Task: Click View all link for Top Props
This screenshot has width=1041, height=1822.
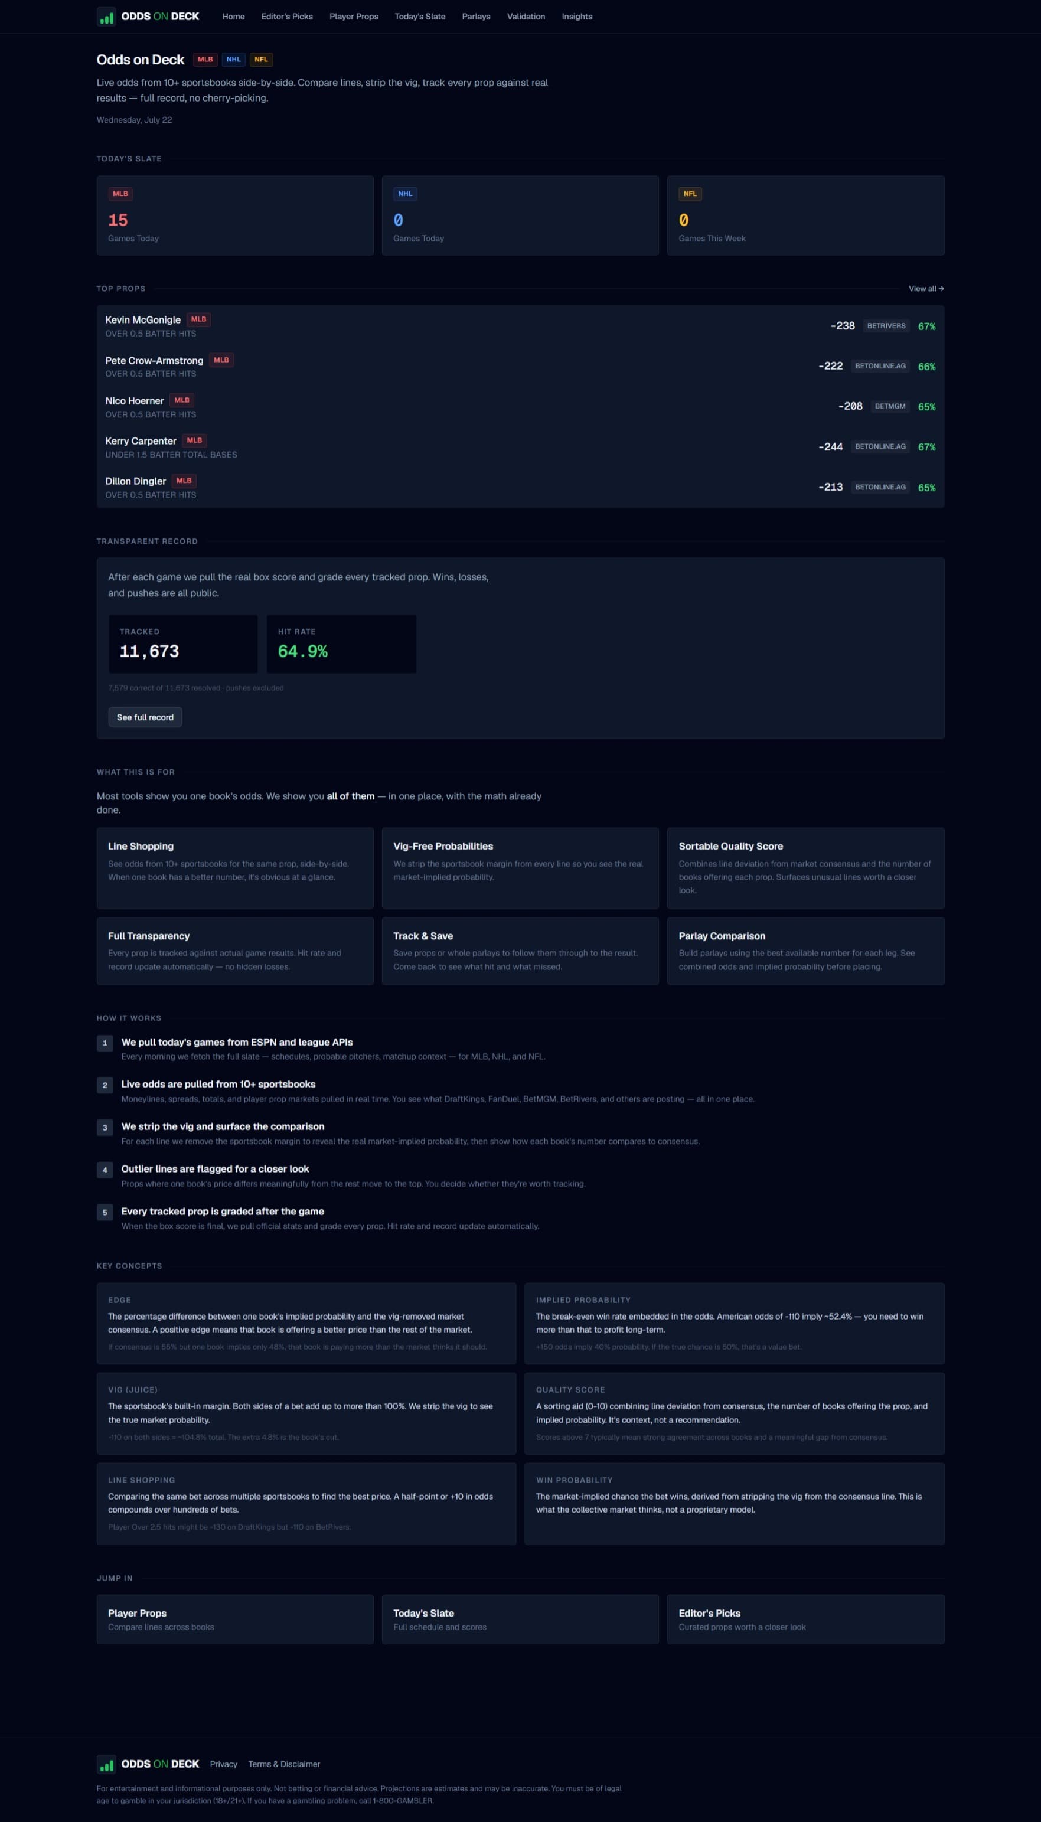Action: tap(926, 289)
